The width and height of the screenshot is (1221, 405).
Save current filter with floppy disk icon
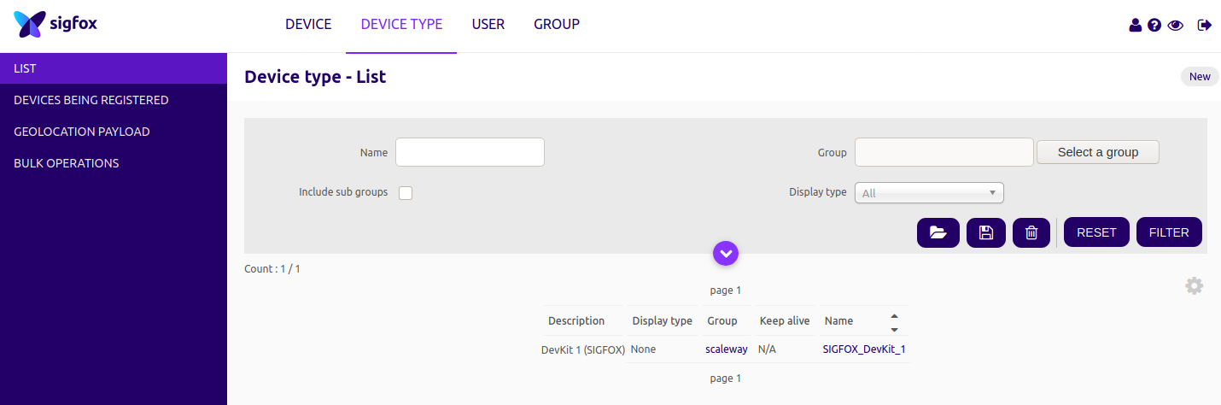click(x=986, y=232)
